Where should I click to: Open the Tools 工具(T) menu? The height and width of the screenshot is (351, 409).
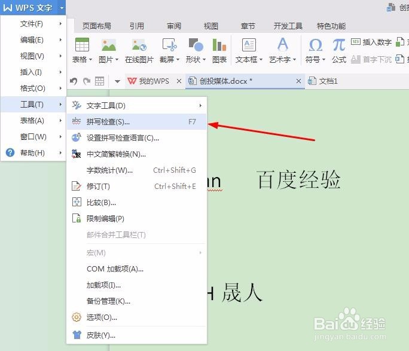click(33, 105)
